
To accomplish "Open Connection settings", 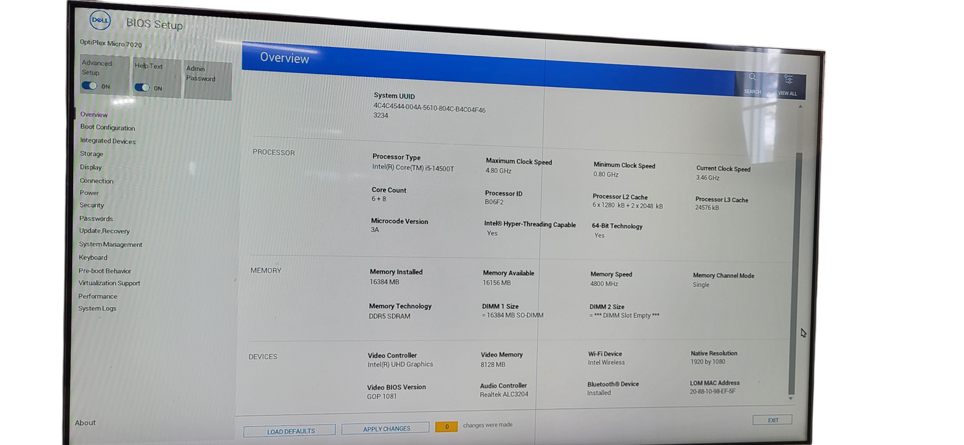I will (x=97, y=181).
